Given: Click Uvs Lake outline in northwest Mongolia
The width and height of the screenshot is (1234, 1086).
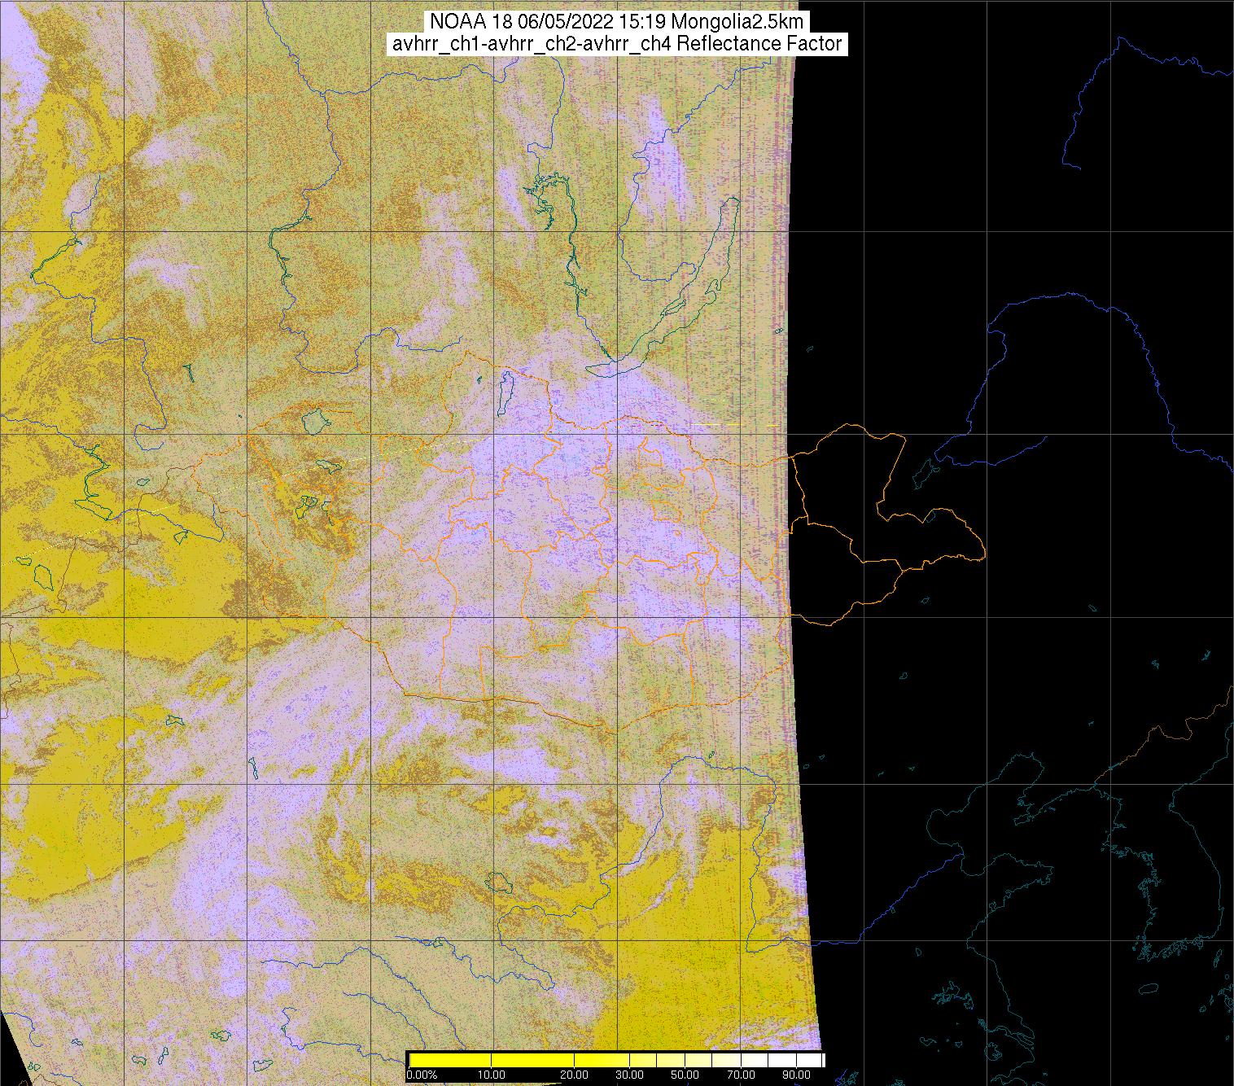Looking at the screenshot, I should tap(313, 421).
